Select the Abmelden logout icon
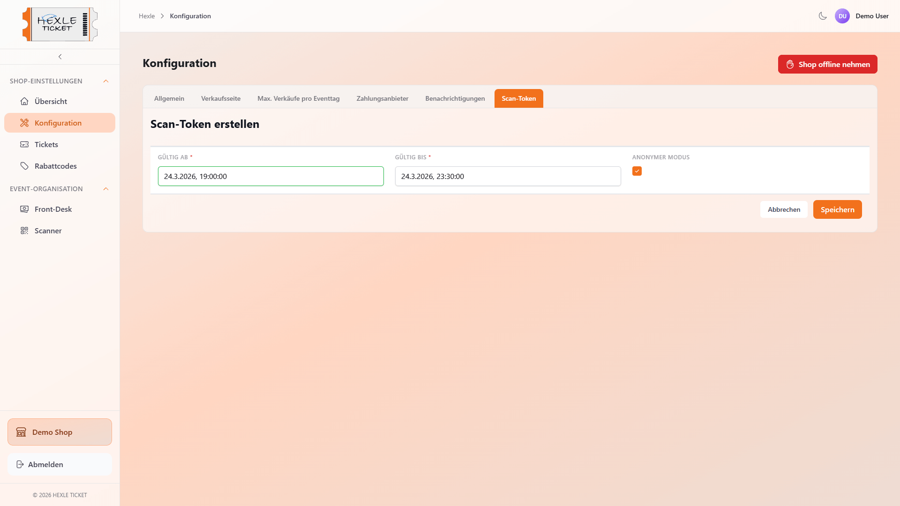The image size is (900, 506). (x=20, y=464)
